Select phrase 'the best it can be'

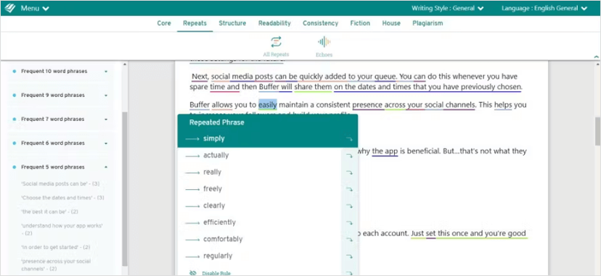[x=50, y=212]
